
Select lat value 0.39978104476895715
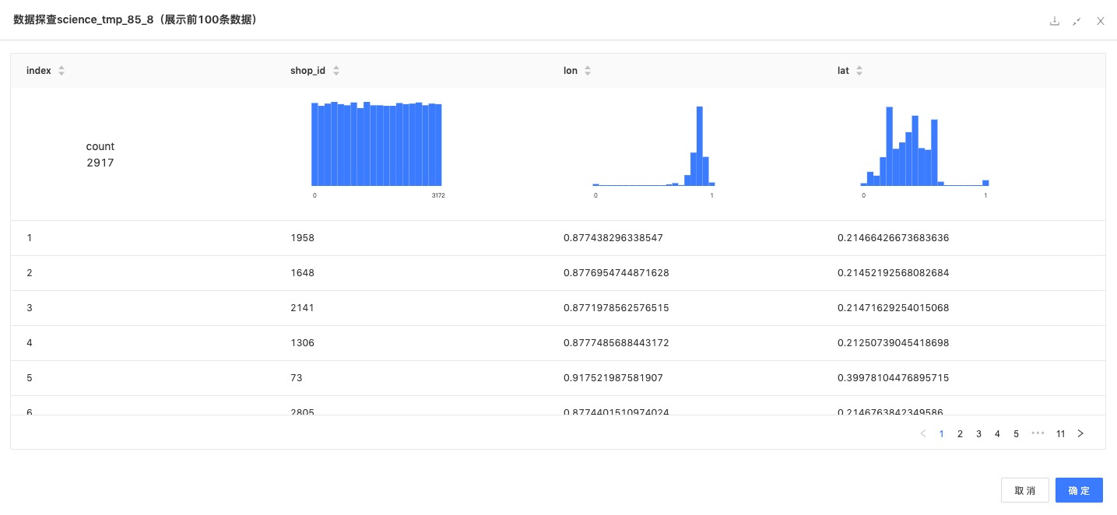tap(894, 378)
